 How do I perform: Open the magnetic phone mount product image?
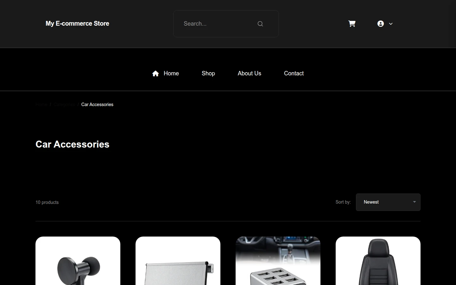point(78,261)
